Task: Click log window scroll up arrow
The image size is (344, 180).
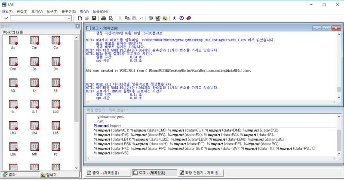Action: pyautogui.click(x=339, y=34)
